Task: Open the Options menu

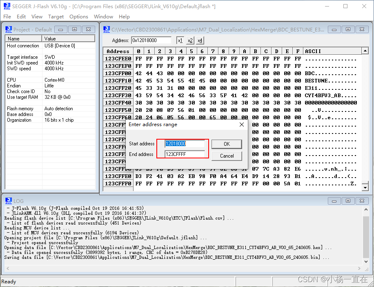Action: click(78, 17)
